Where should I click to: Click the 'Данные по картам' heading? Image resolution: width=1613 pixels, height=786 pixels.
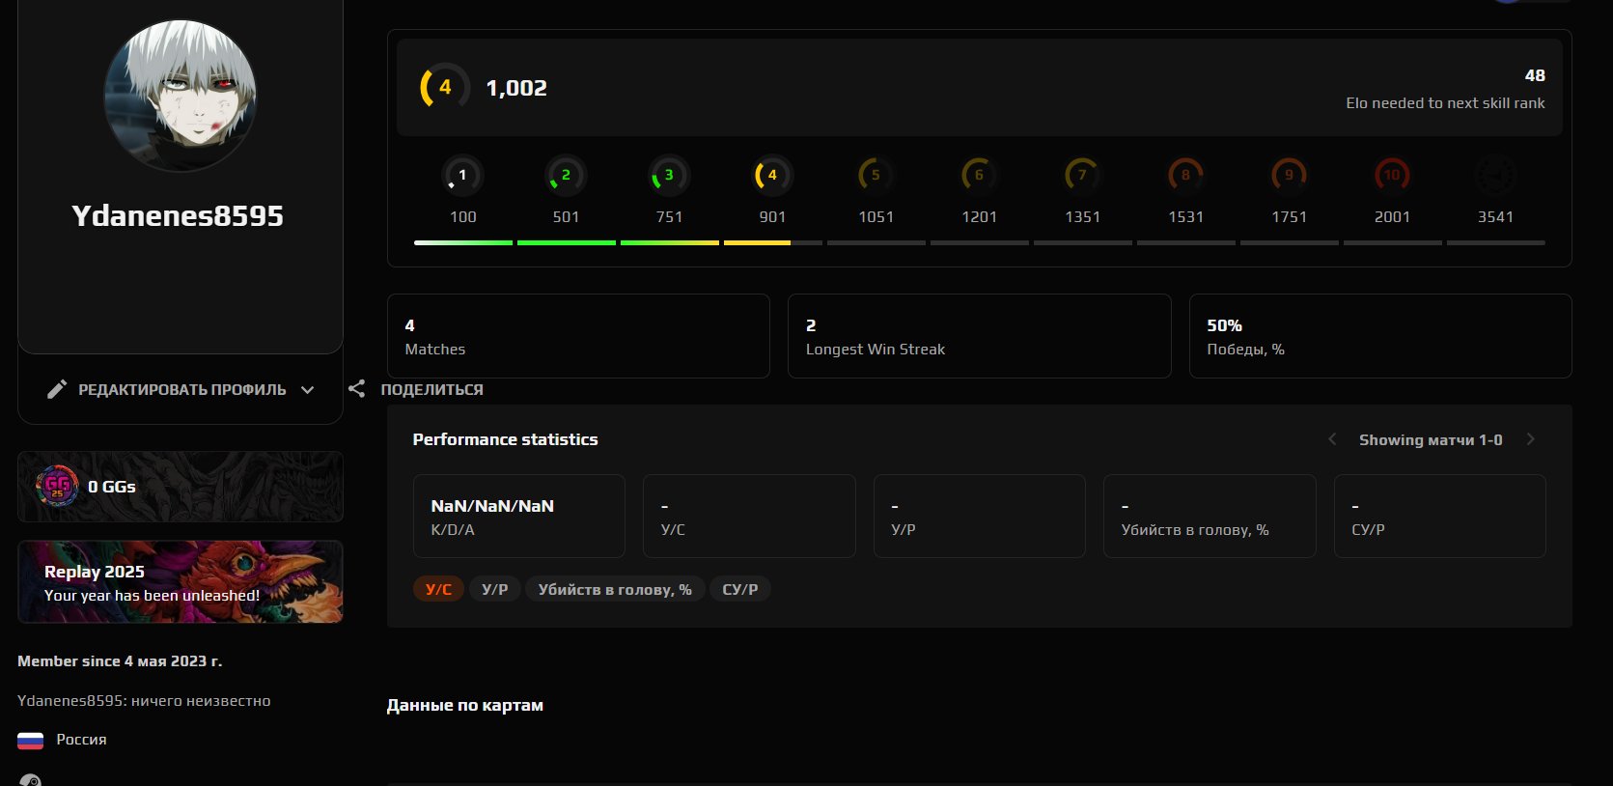click(x=464, y=706)
